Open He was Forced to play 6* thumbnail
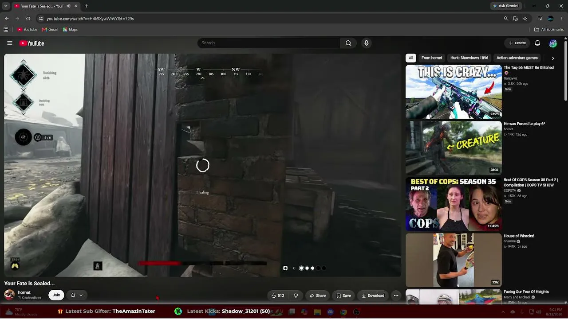Screen dimensions: 568x319 (x=454, y=148)
